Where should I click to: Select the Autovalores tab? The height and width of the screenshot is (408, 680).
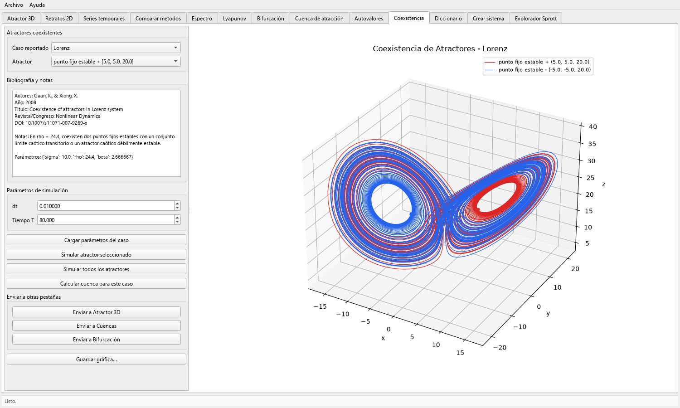(x=369, y=19)
